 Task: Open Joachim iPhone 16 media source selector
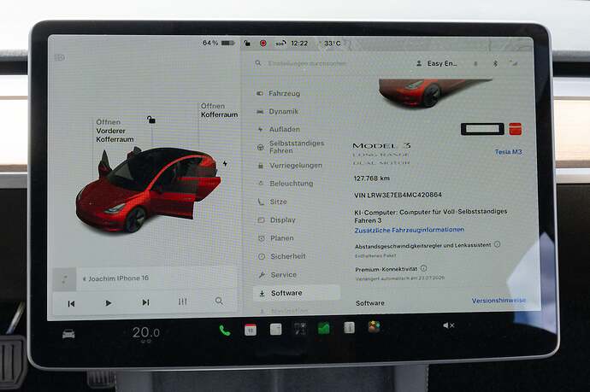pyautogui.click(x=116, y=278)
